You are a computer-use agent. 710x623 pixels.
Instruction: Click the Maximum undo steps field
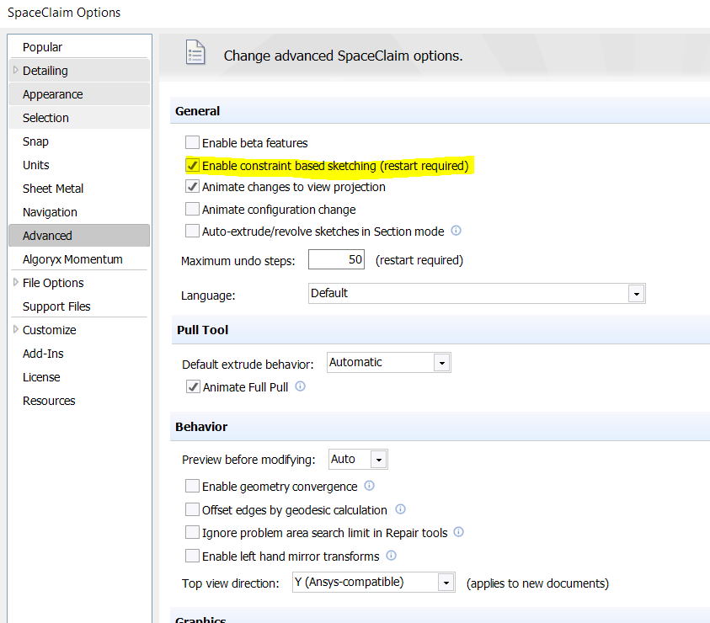(337, 260)
